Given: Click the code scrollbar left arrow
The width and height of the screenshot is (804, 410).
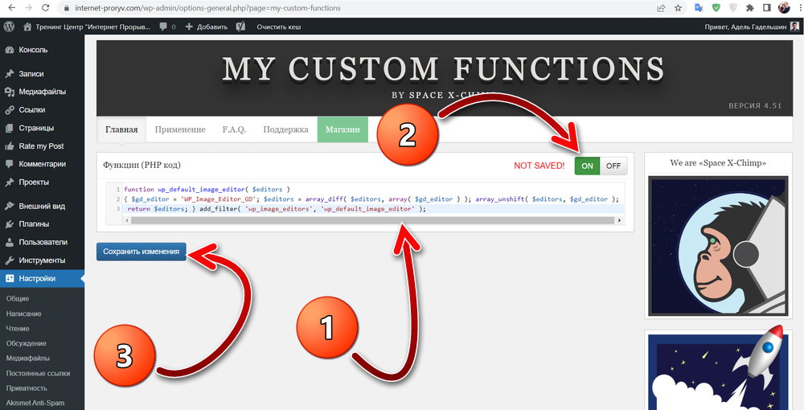Looking at the screenshot, I should pos(126,220).
